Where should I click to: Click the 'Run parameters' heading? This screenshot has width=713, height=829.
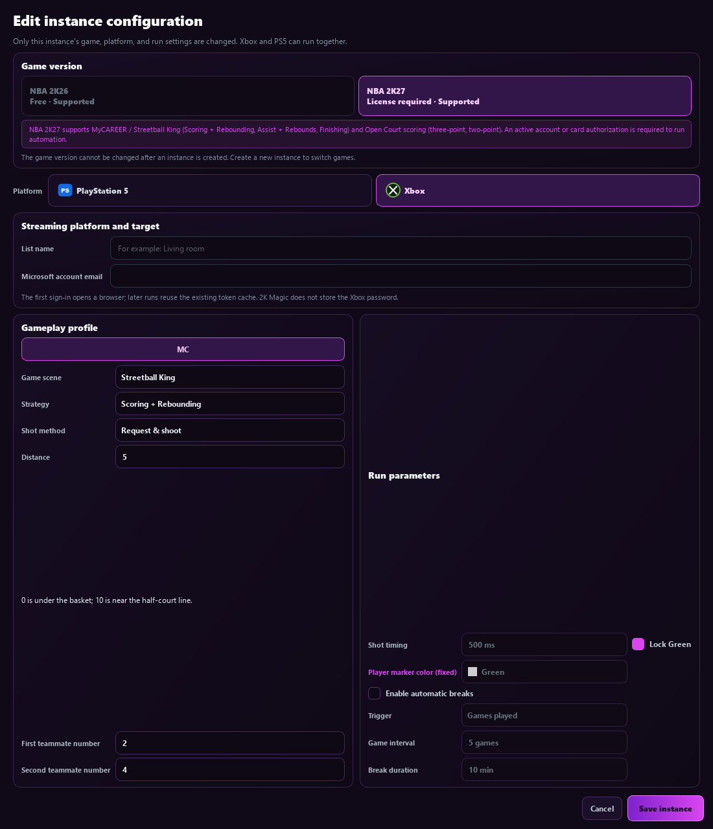point(404,475)
